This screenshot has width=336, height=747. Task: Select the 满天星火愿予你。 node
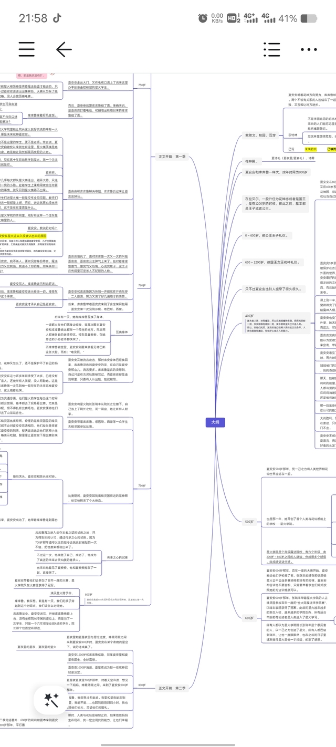click(x=61, y=593)
